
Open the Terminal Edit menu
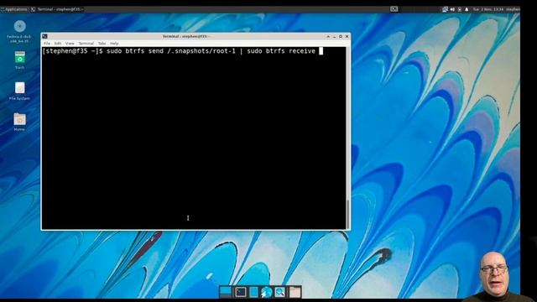click(58, 44)
